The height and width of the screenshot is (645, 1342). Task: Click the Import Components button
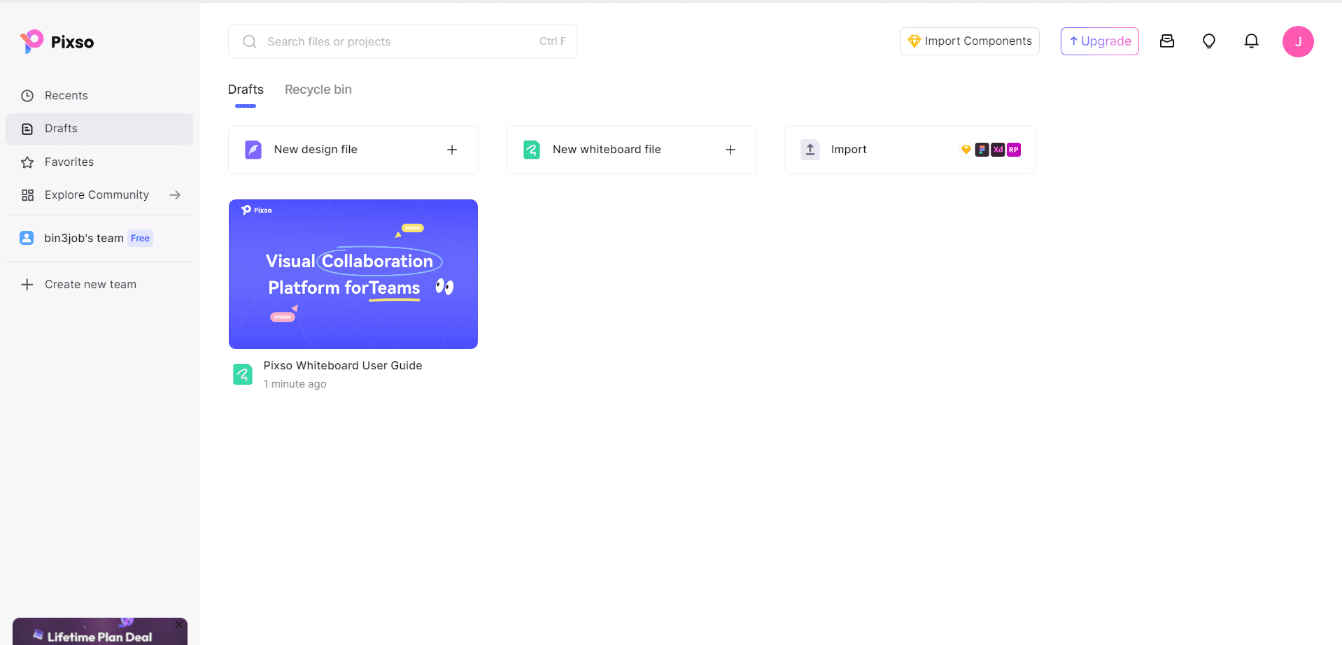tap(970, 41)
